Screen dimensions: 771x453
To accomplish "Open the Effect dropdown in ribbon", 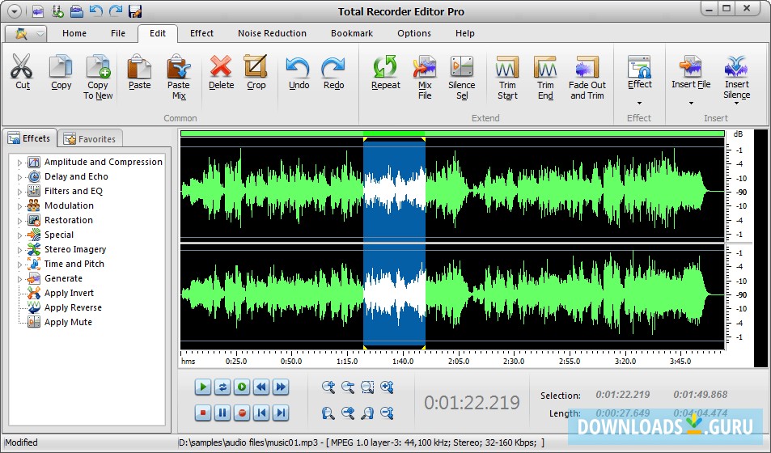I will coord(639,103).
